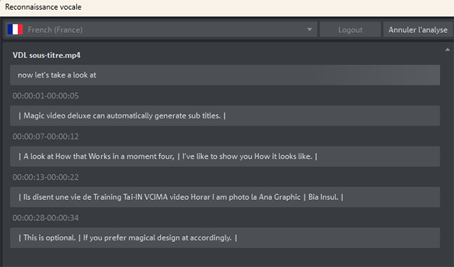Click the scroll up arrow
The height and width of the screenshot is (267, 454).
pos(447,50)
